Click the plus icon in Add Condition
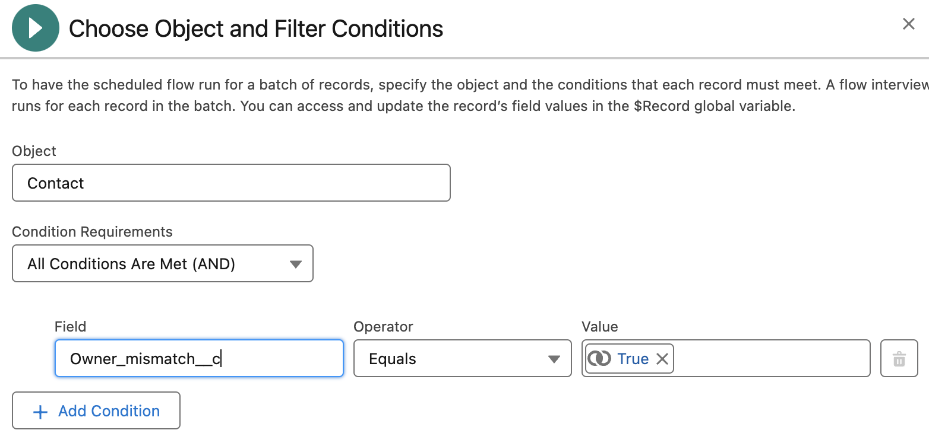929x446 pixels. tap(40, 412)
